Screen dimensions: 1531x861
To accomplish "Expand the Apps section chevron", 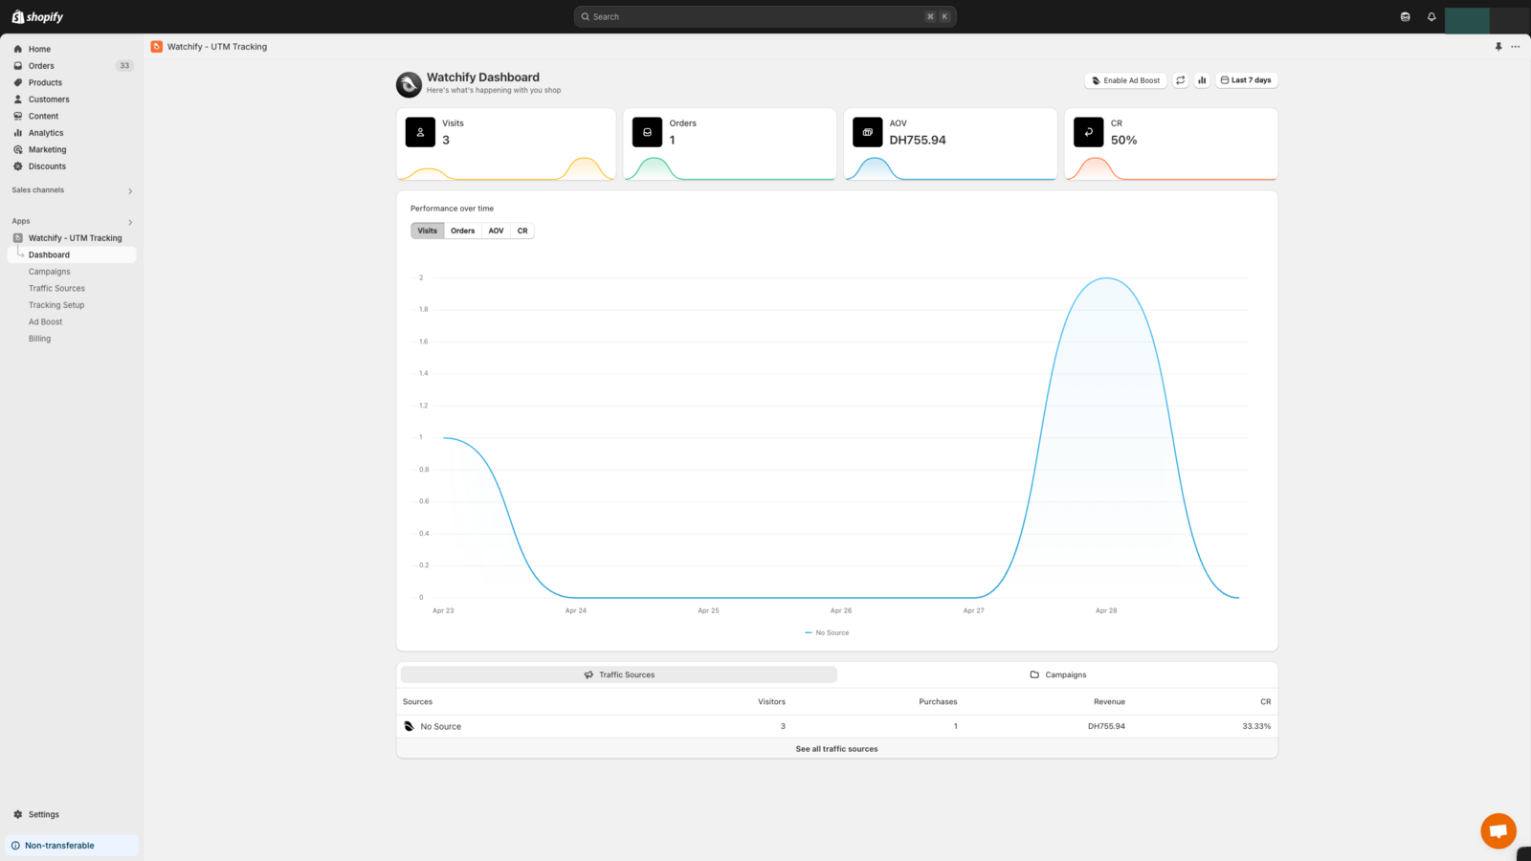I will [130, 222].
